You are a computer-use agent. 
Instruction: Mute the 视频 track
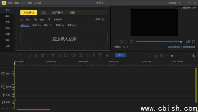13,71
